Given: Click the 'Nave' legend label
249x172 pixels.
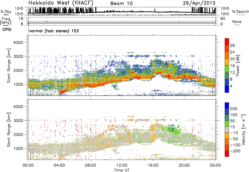Looking at the screenshot, I should tap(237, 22).
